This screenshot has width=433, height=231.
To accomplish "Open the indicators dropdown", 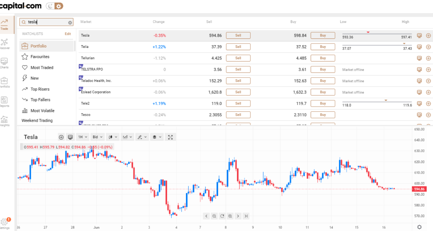I will click(x=127, y=137).
